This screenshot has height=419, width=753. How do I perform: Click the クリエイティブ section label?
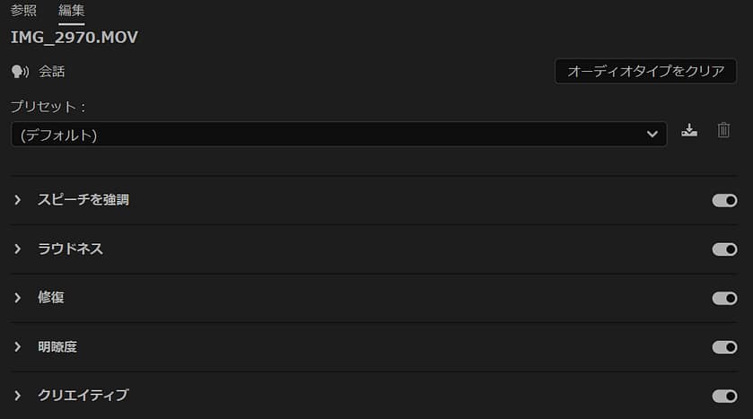click(x=83, y=395)
